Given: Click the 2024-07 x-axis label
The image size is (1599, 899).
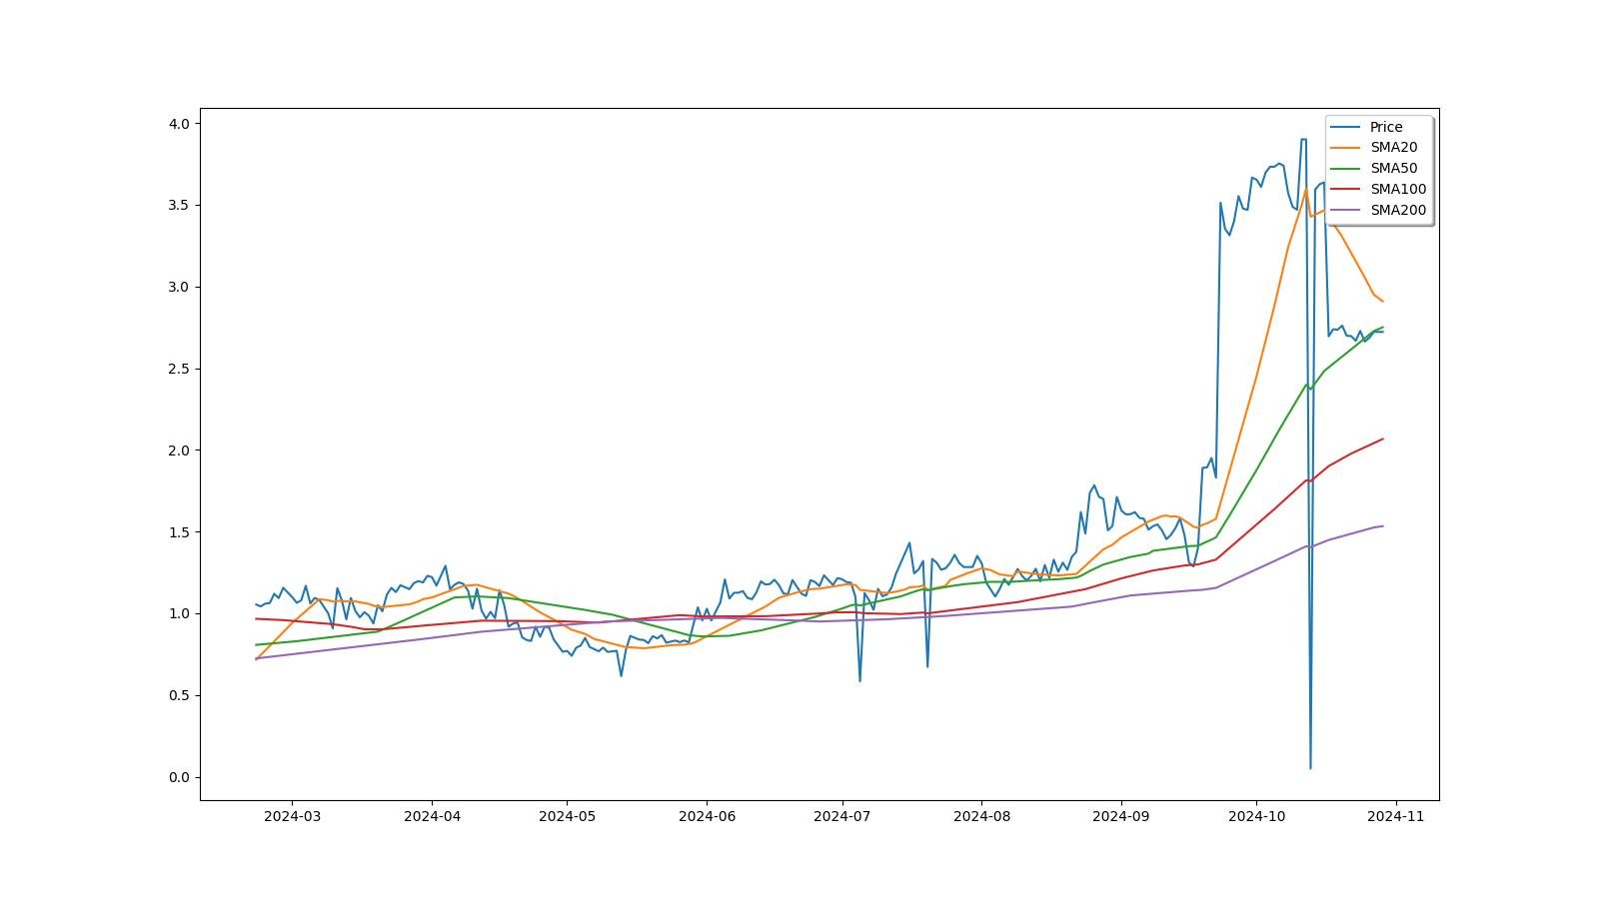Looking at the screenshot, I should pos(841,816).
